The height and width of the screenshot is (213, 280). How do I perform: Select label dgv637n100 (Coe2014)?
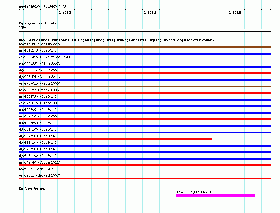pos(38,136)
